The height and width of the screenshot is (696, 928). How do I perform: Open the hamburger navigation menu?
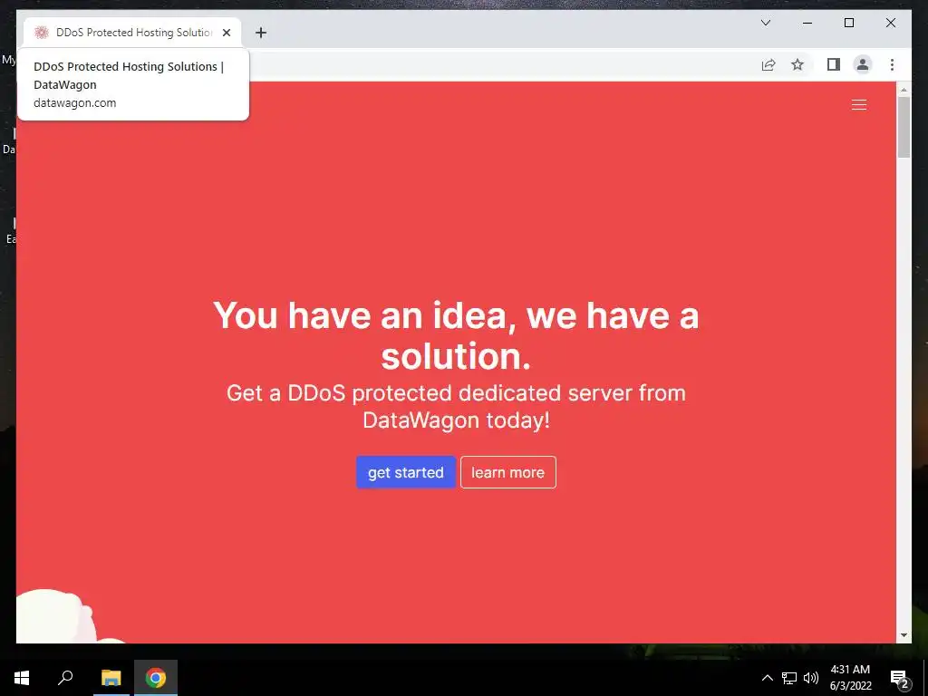pyautogui.click(x=859, y=105)
